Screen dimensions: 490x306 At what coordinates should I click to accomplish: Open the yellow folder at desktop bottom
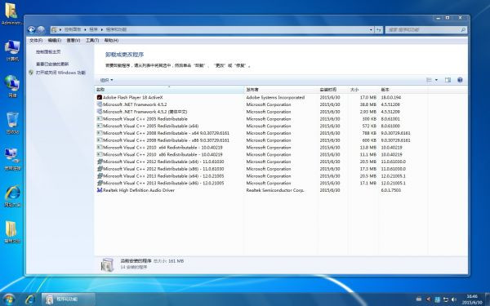pyautogui.click(x=12, y=233)
